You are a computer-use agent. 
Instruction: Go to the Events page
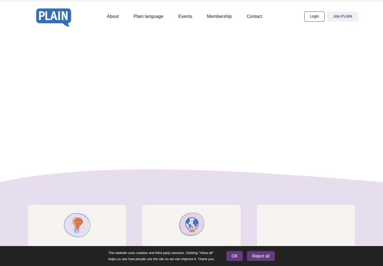tap(185, 16)
